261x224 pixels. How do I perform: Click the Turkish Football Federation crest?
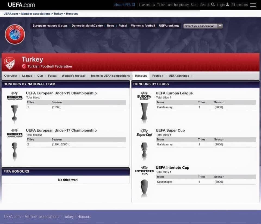10,63
